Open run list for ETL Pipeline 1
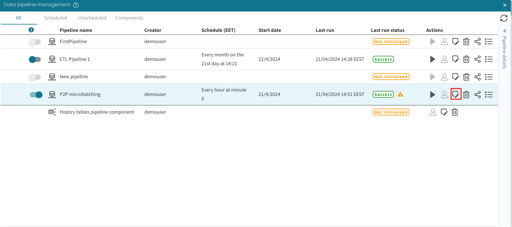Viewport: 512px width, 227px height. pos(489,59)
